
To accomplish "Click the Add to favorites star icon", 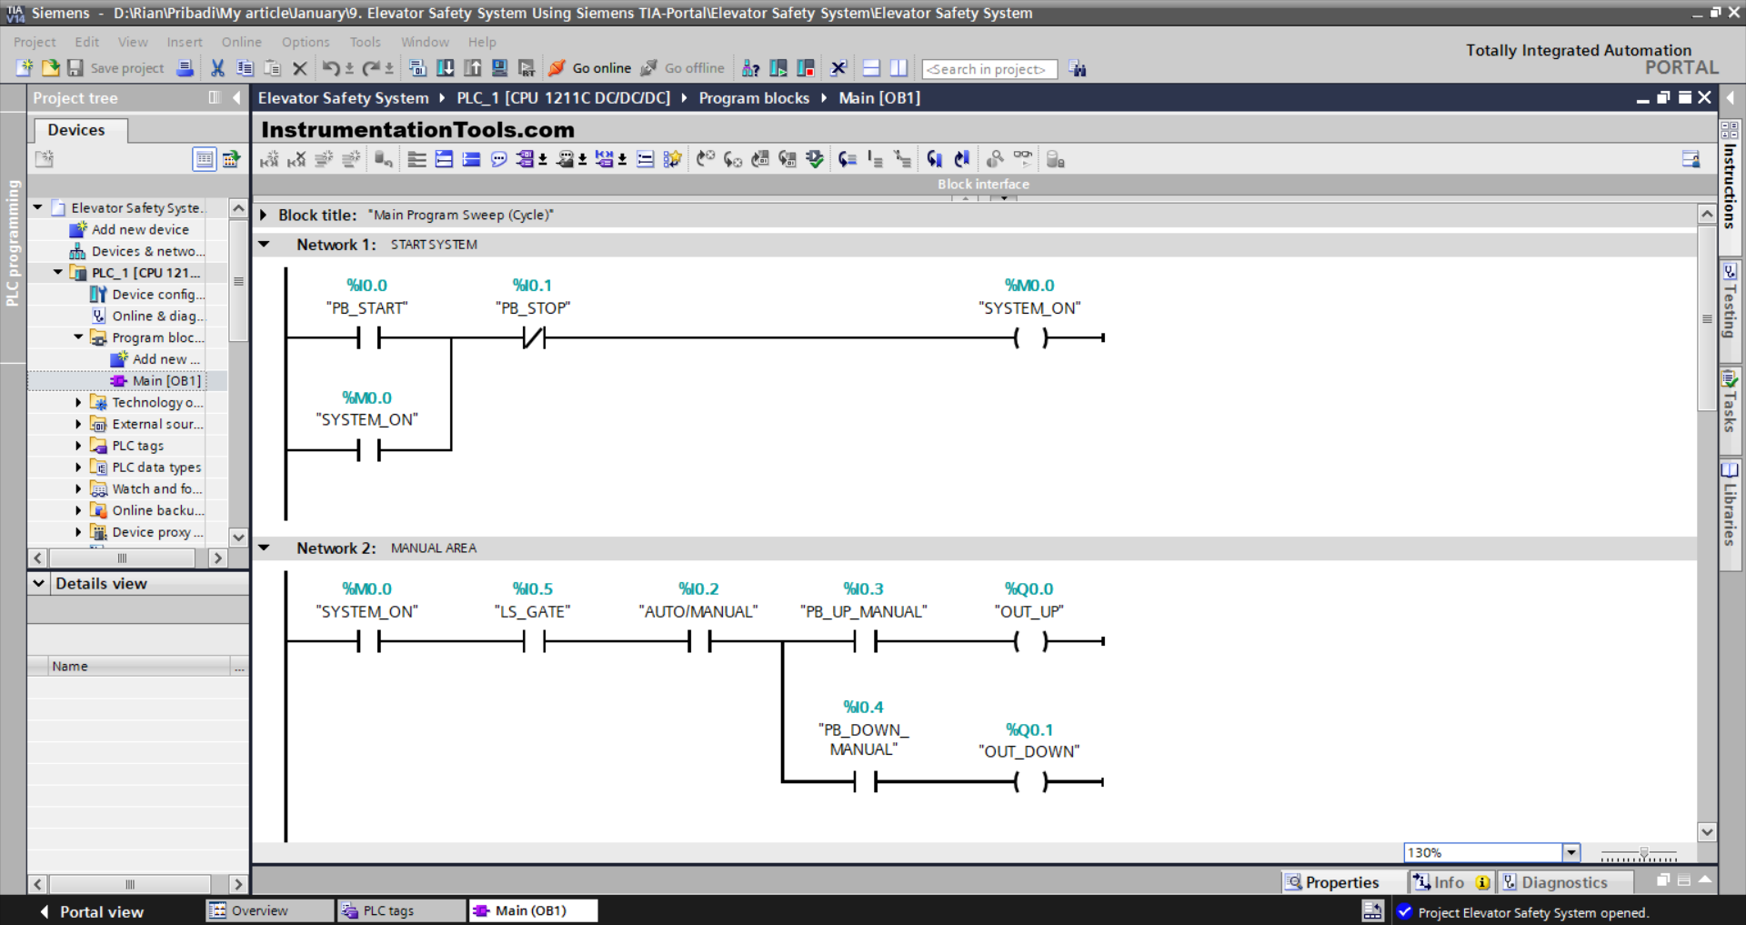I will (x=672, y=159).
